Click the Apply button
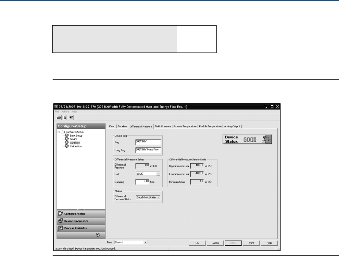The width and height of the screenshot is (339, 258). [233, 243]
